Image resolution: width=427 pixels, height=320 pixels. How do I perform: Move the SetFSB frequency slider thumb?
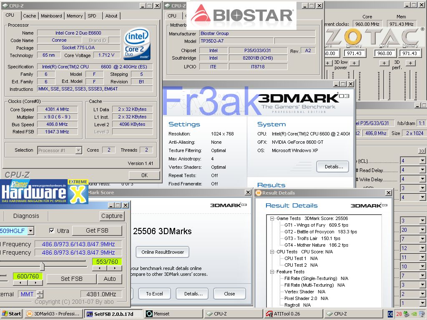pos(42,266)
